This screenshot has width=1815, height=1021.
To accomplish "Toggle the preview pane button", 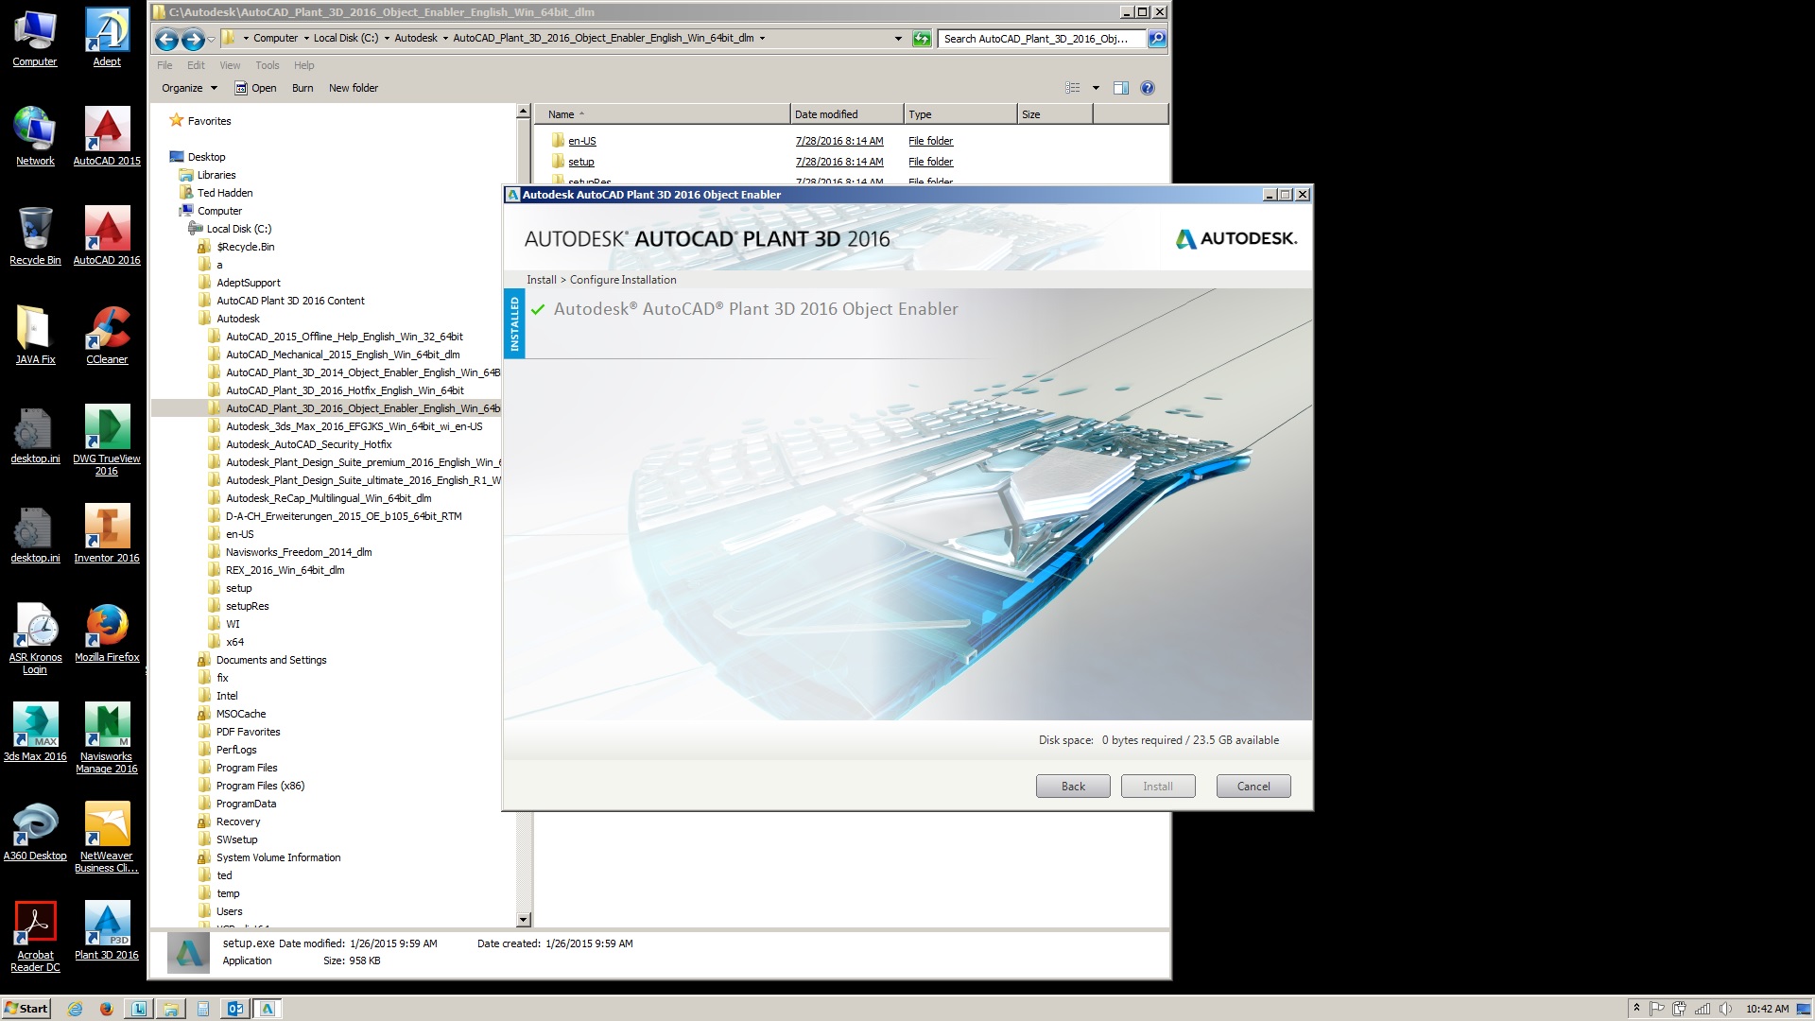I will point(1121,88).
